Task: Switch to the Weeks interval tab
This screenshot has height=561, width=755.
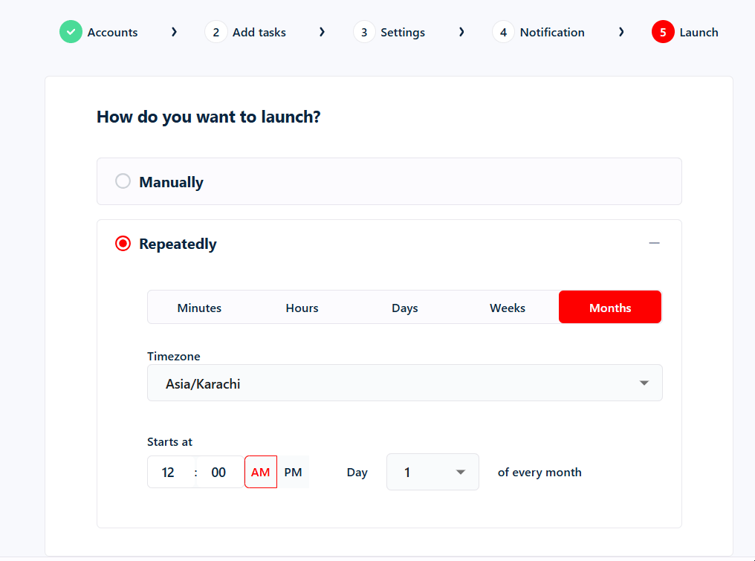Action: [507, 307]
